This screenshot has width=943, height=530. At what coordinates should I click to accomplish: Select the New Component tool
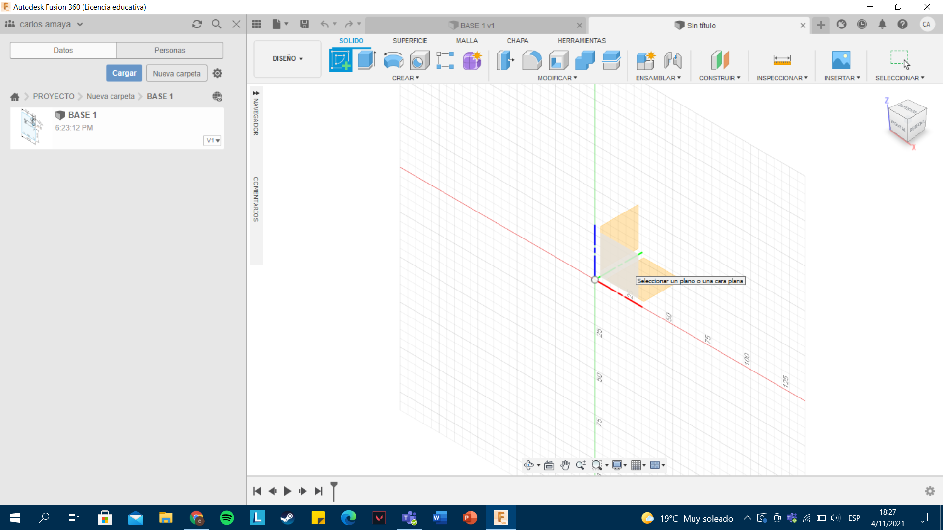(x=646, y=60)
